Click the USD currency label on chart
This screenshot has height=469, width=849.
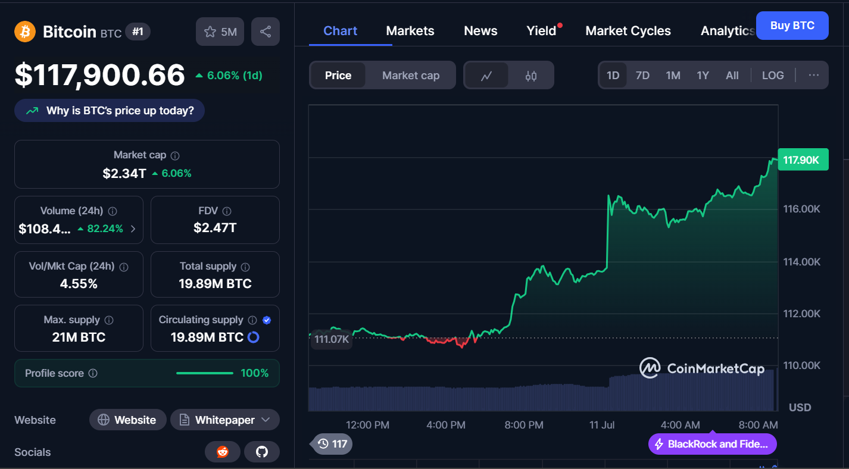pyautogui.click(x=800, y=408)
